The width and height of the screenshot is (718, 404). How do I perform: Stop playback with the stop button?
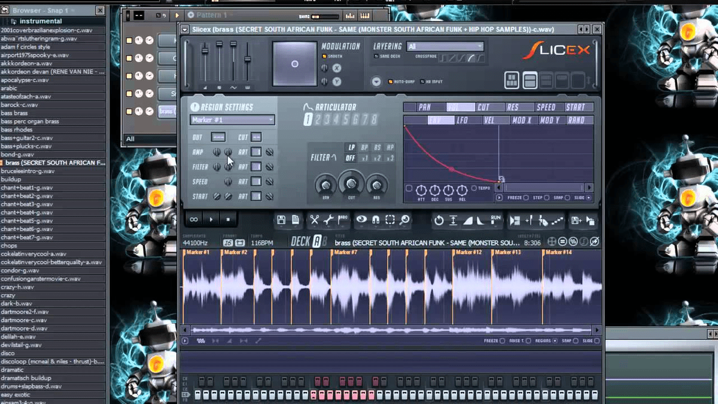click(x=228, y=220)
